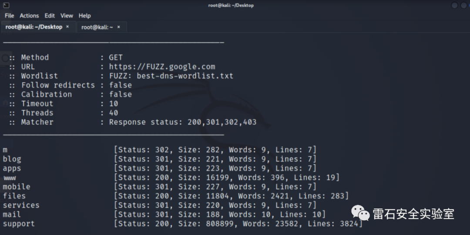Click the support result Size: 808899
The image size is (470, 235).
(x=207, y=224)
